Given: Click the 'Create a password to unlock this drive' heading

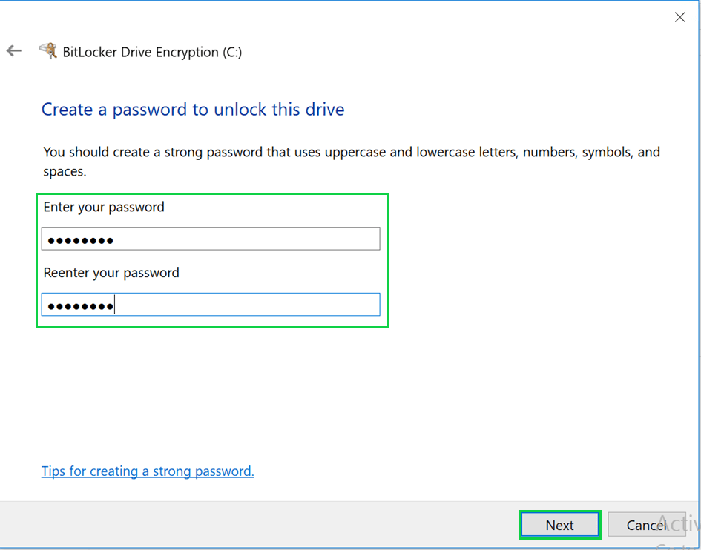Looking at the screenshot, I should click(193, 110).
